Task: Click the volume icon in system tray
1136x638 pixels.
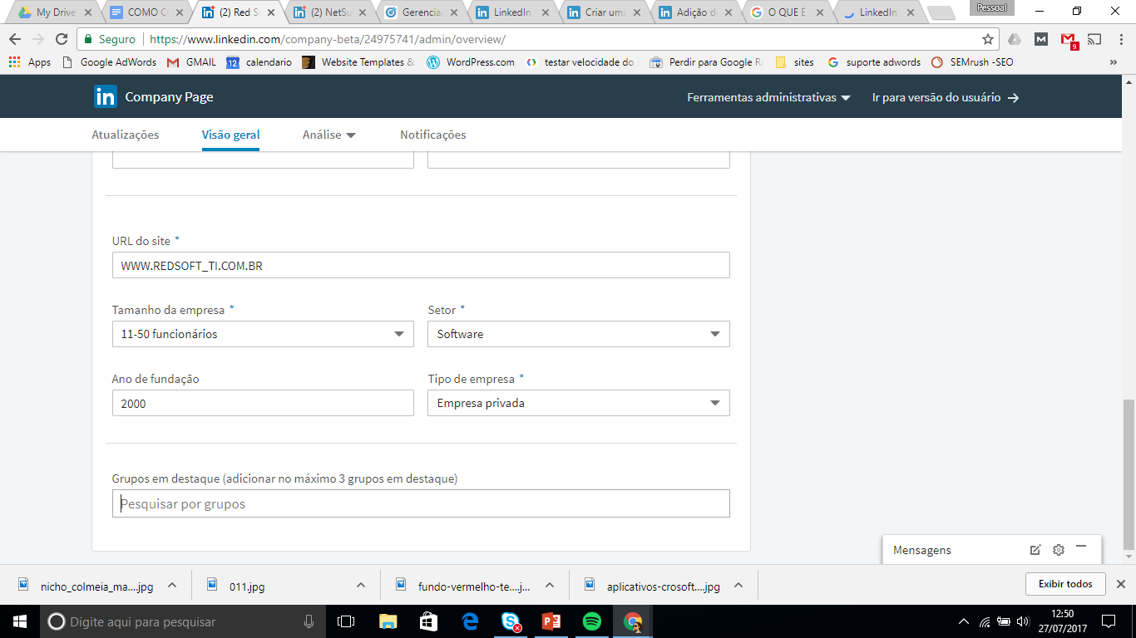Action: tap(1022, 621)
